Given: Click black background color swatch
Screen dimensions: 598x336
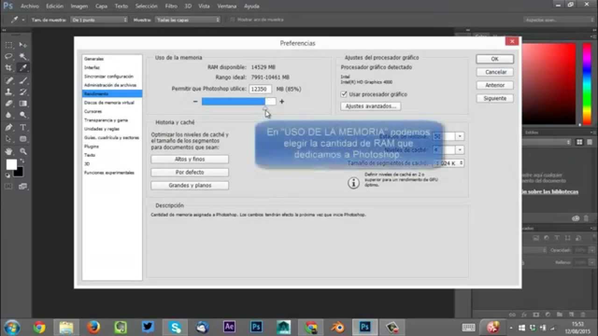Looking at the screenshot, I should [x=18, y=172].
